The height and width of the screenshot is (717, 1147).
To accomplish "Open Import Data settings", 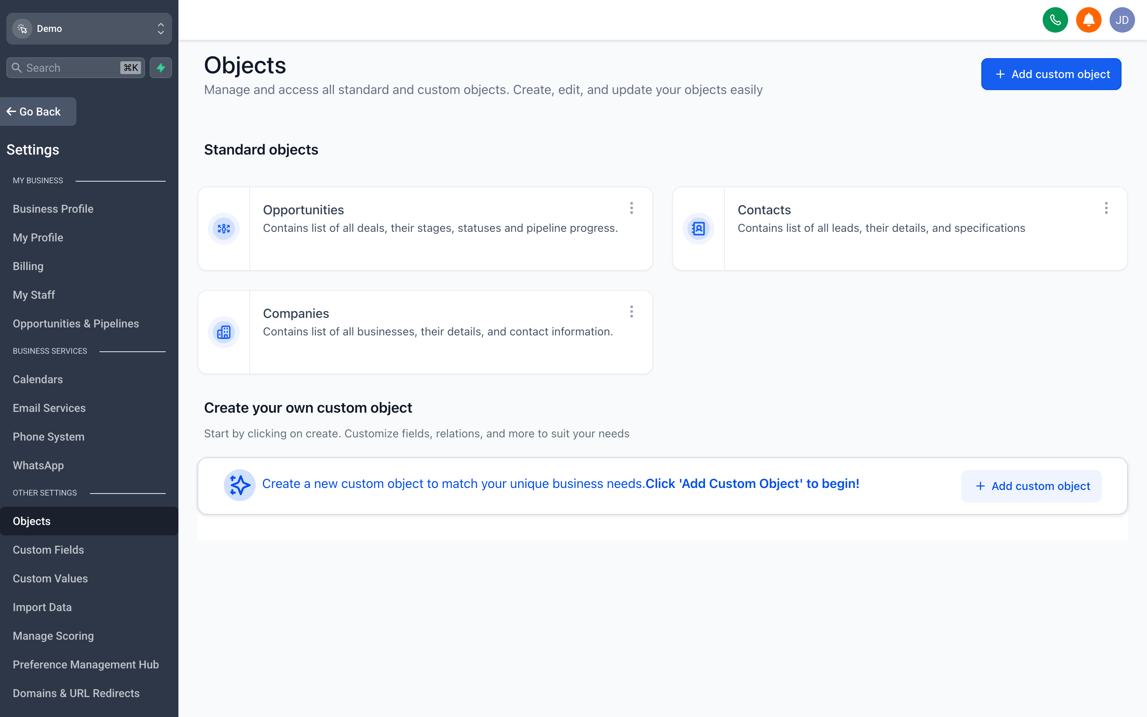I will point(42,607).
